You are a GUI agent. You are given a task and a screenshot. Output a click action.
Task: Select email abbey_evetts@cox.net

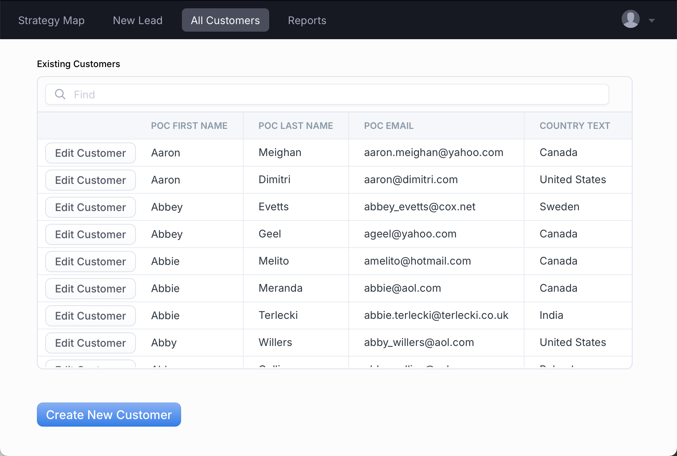coord(419,207)
